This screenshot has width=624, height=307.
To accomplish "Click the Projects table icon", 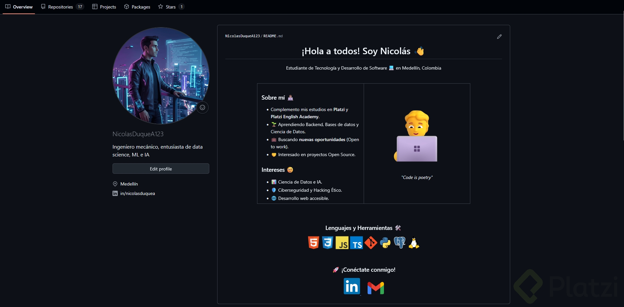I will pos(95,7).
